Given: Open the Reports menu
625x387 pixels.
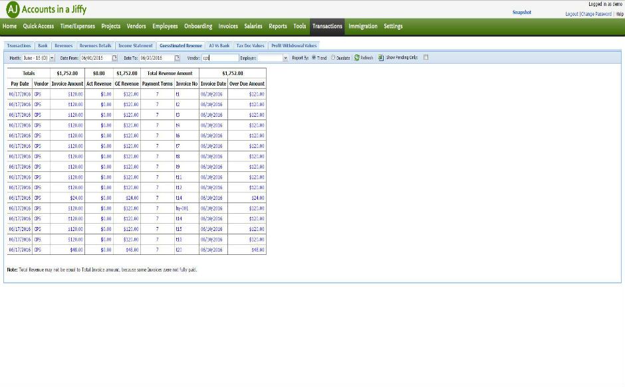Looking at the screenshot, I should (278, 27).
